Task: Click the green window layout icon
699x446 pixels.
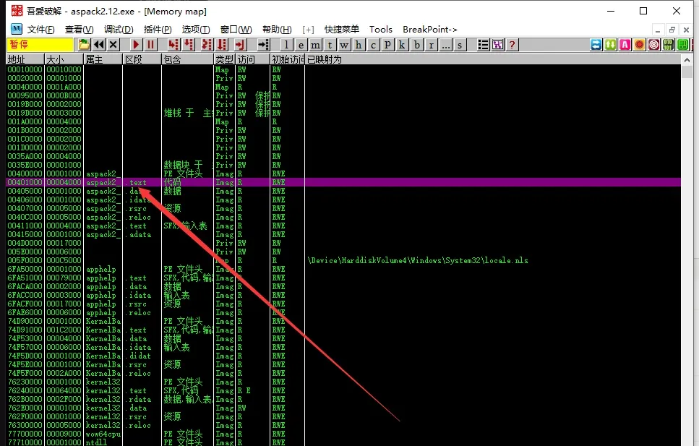Action: 683,45
